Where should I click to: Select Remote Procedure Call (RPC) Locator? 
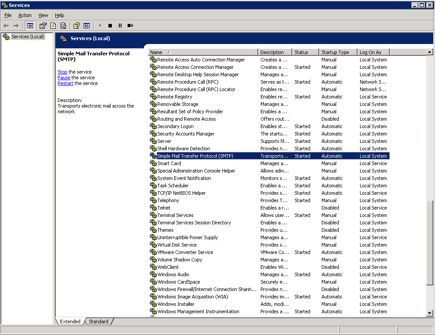pyautogui.click(x=196, y=89)
